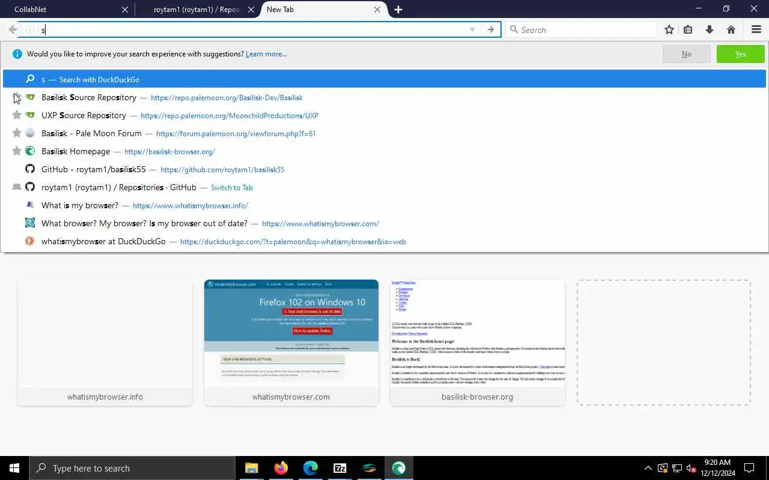Image resolution: width=769 pixels, height=480 pixels.
Task: Open the notification center icon
Action: (x=749, y=468)
